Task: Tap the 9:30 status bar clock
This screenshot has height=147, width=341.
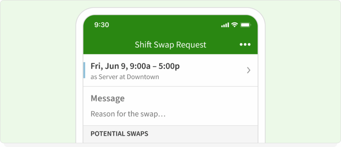Action: [102, 25]
